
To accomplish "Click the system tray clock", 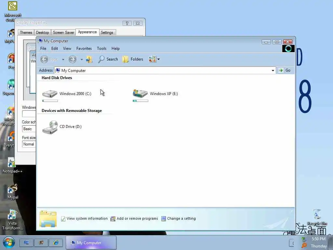I will (x=319, y=242).
